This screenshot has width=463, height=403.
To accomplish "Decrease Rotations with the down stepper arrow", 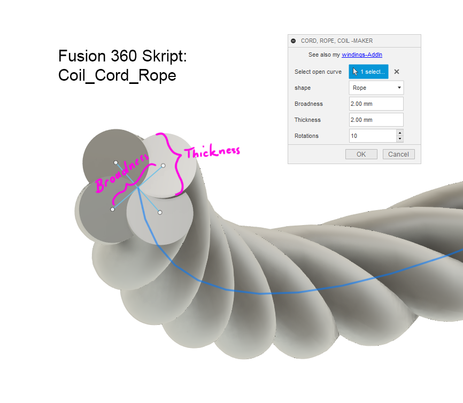I will (x=400, y=139).
